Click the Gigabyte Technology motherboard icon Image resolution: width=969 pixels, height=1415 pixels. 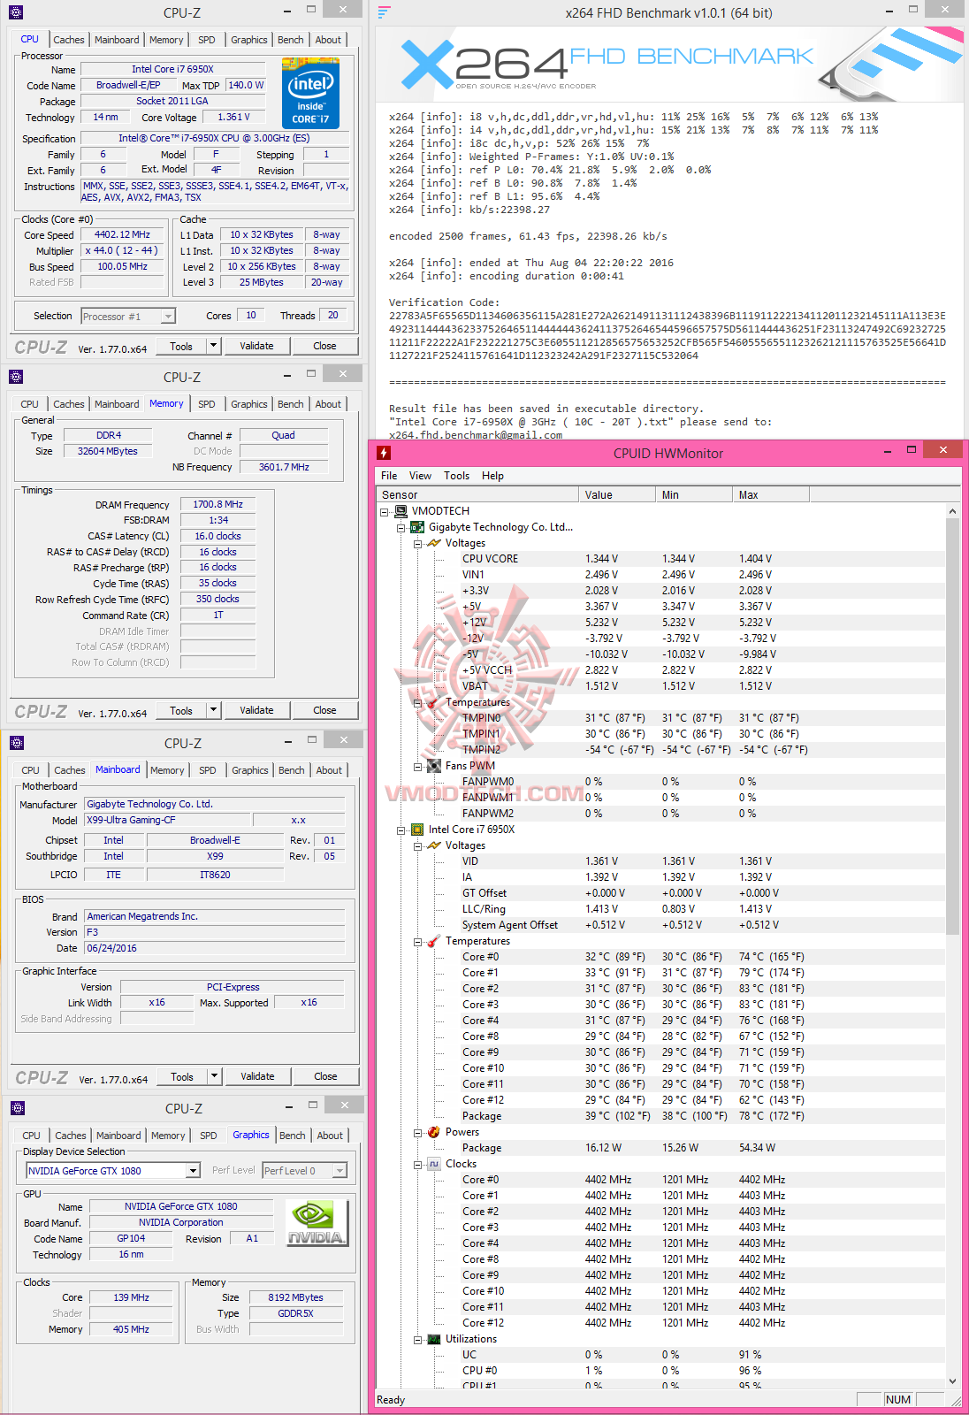click(417, 527)
